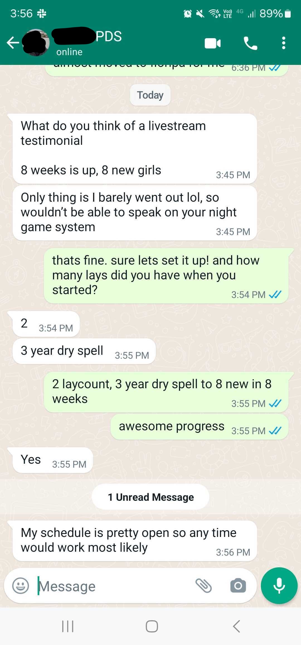This screenshot has width=301, height=645.
Task: Tap the 1 Unread Message banner
Action: click(151, 497)
